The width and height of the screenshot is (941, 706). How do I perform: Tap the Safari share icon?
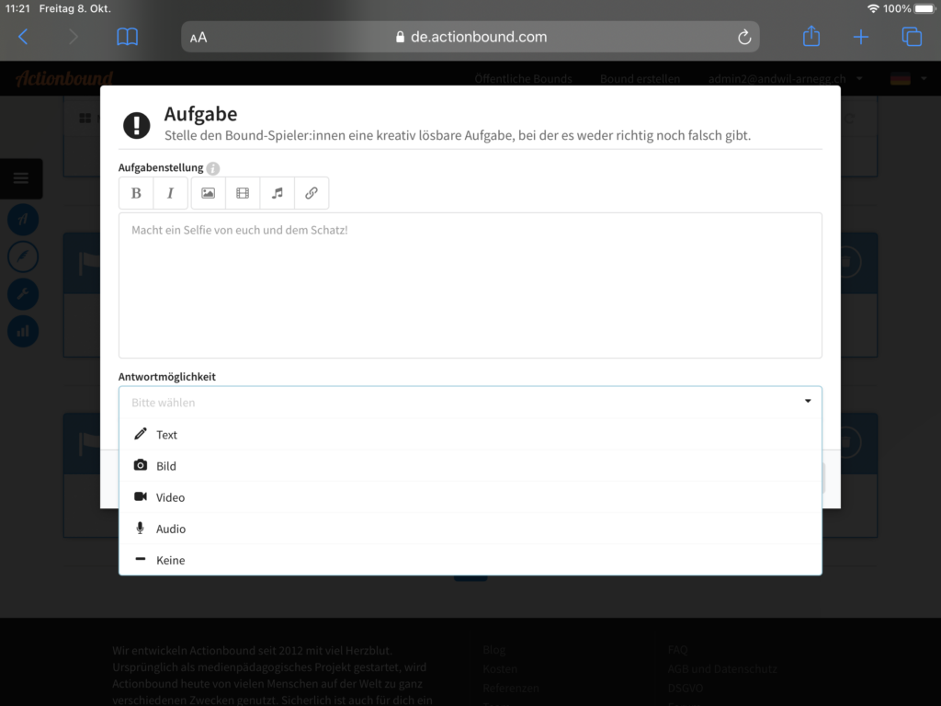811,37
